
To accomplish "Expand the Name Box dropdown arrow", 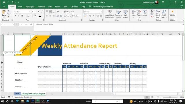I will tap(13, 24).
